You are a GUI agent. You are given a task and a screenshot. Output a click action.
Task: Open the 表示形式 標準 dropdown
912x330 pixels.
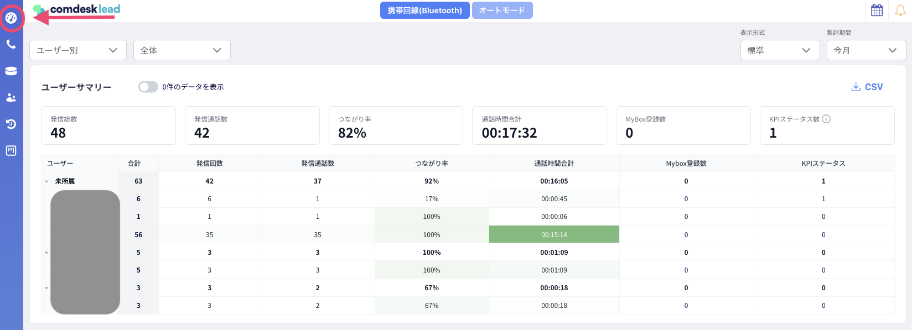[780, 50]
